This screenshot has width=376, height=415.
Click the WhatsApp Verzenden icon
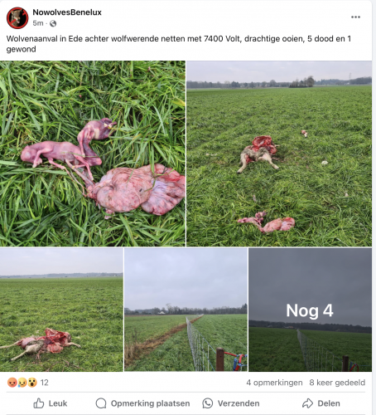[208, 403]
